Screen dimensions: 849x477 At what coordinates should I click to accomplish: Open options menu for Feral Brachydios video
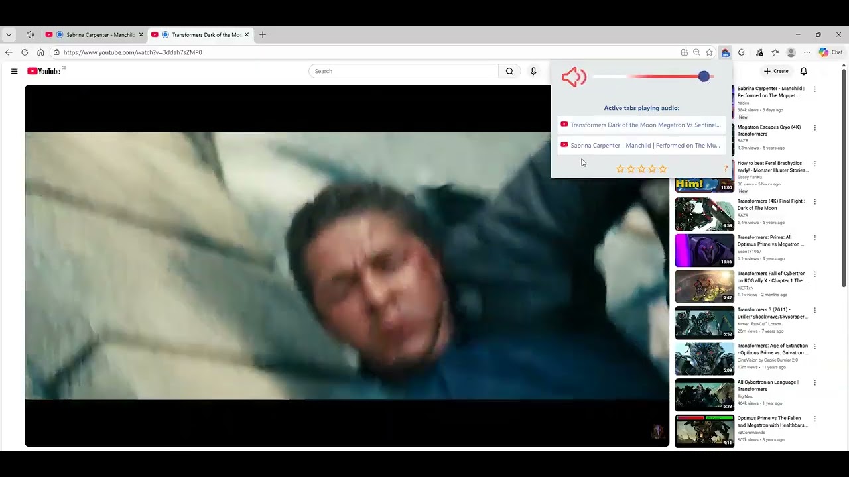[815, 164]
